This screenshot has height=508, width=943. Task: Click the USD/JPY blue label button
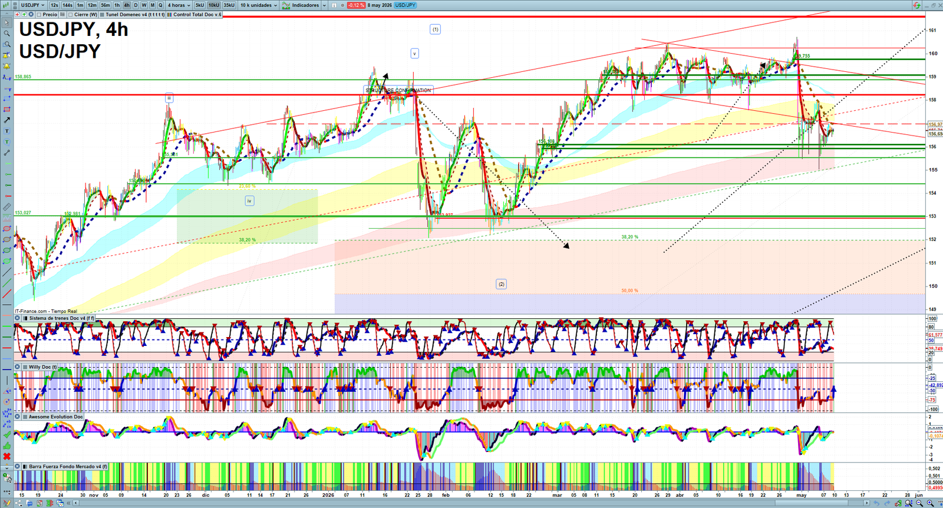(x=405, y=5)
